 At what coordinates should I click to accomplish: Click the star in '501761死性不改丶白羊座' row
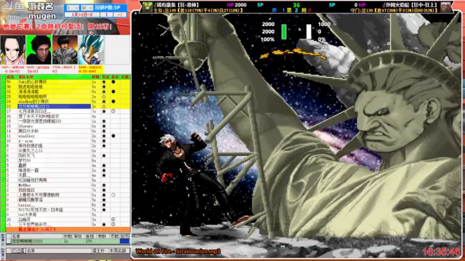click(x=104, y=210)
